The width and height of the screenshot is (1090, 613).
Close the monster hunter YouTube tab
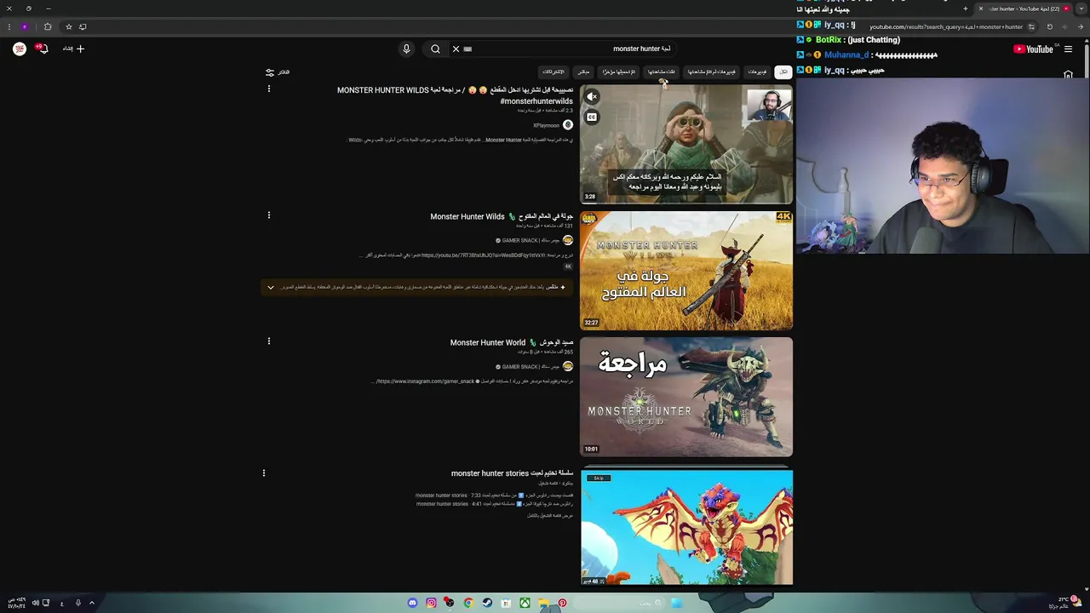(x=980, y=9)
